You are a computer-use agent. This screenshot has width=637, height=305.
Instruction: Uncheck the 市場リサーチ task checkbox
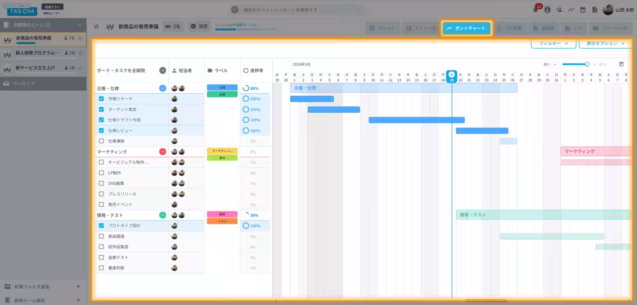(x=101, y=99)
